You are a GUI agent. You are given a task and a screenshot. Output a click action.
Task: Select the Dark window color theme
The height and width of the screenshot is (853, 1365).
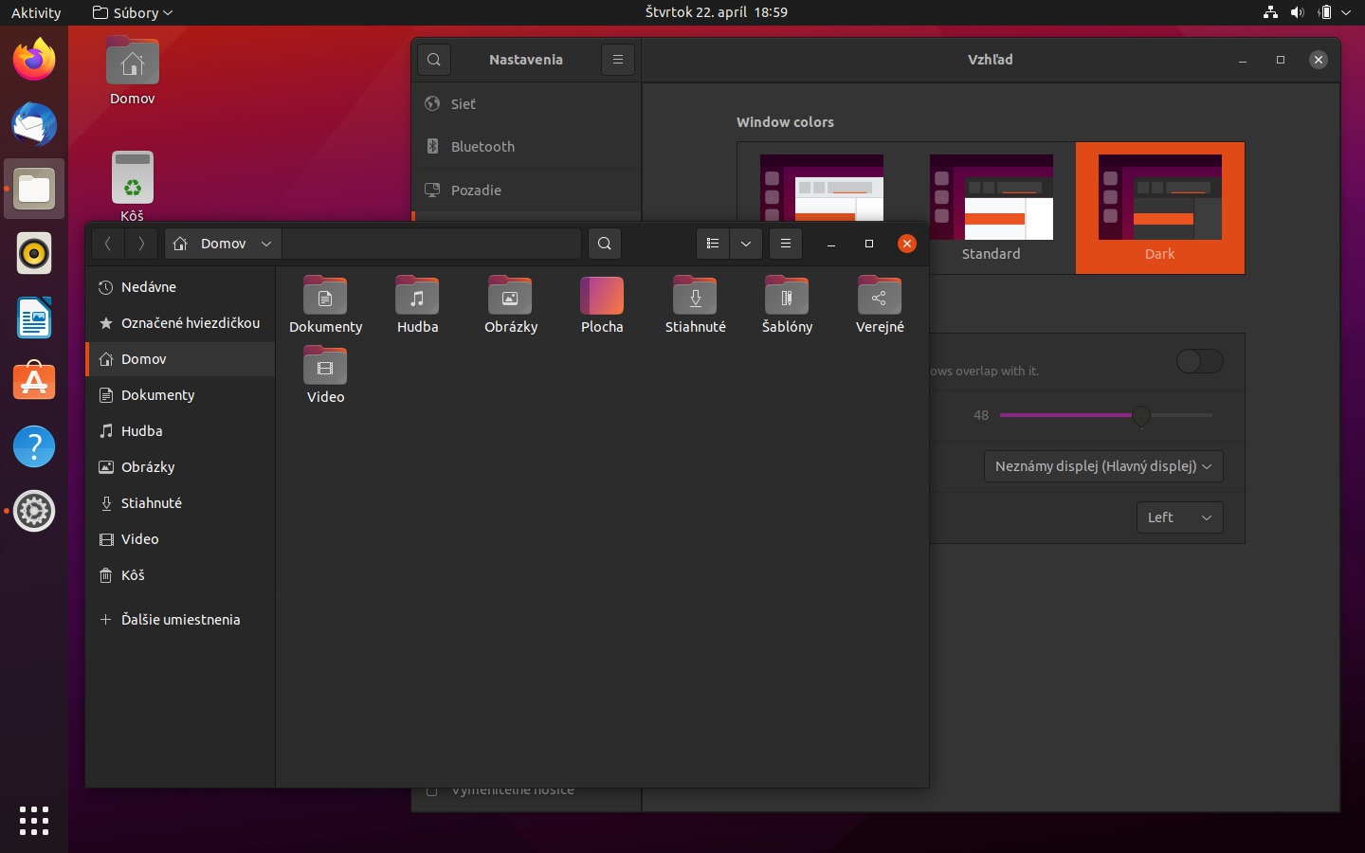[1159, 208]
